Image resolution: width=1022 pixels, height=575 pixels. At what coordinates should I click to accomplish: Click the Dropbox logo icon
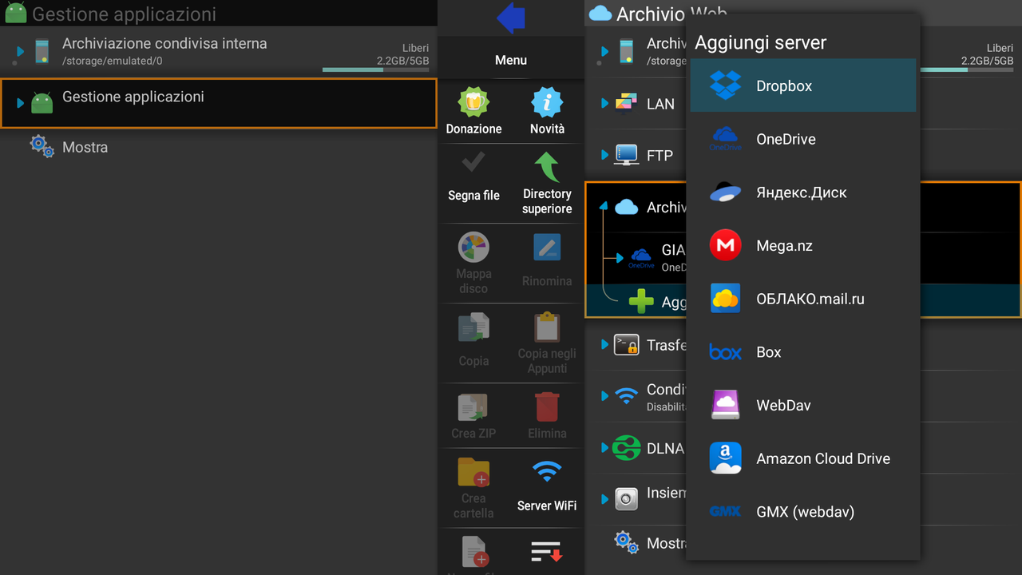click(725, 85)
